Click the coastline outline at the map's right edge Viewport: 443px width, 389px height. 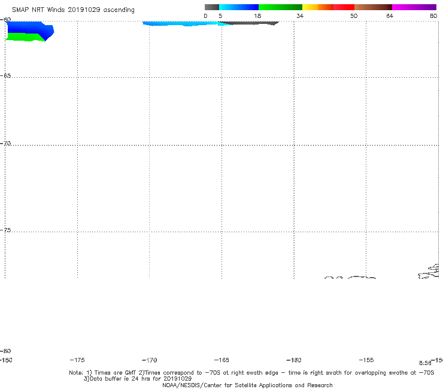point(429,272)
